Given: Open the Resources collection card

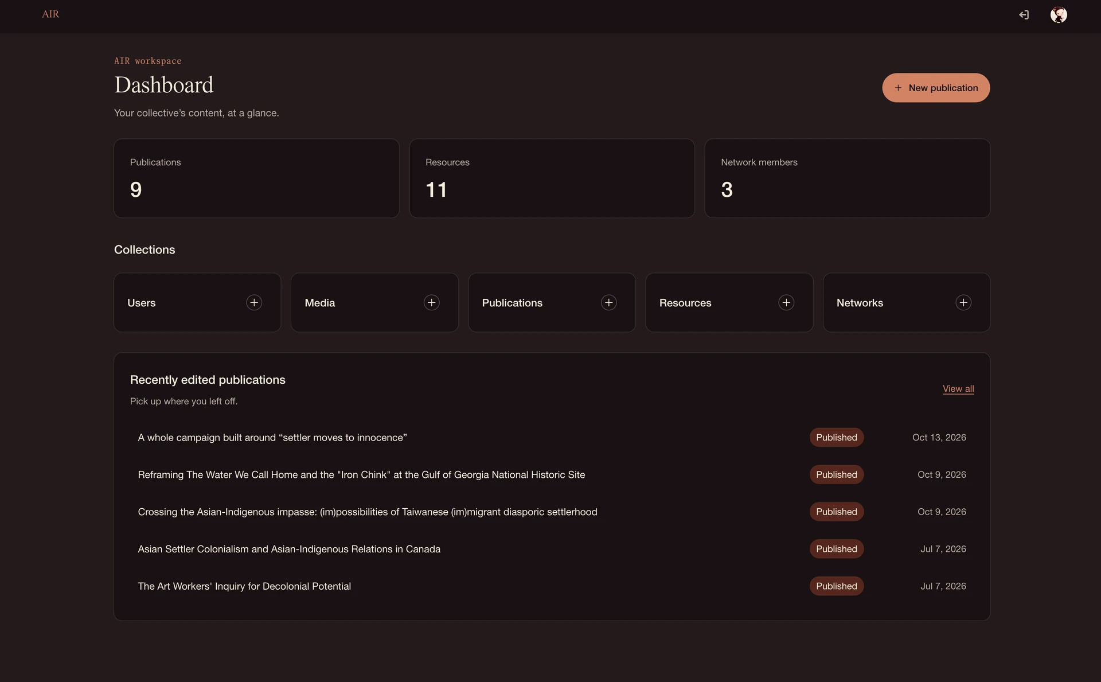Looking at the screenshot, I should coord(729,302).
